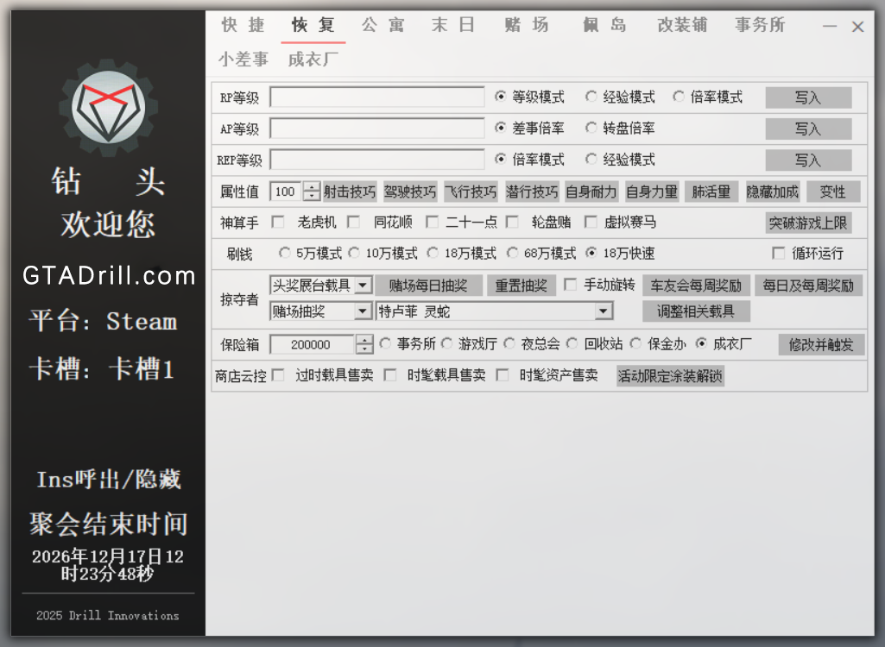Click the 肺活量 button
The height and width of the screenshot is (647, 885).
(711, 192)
